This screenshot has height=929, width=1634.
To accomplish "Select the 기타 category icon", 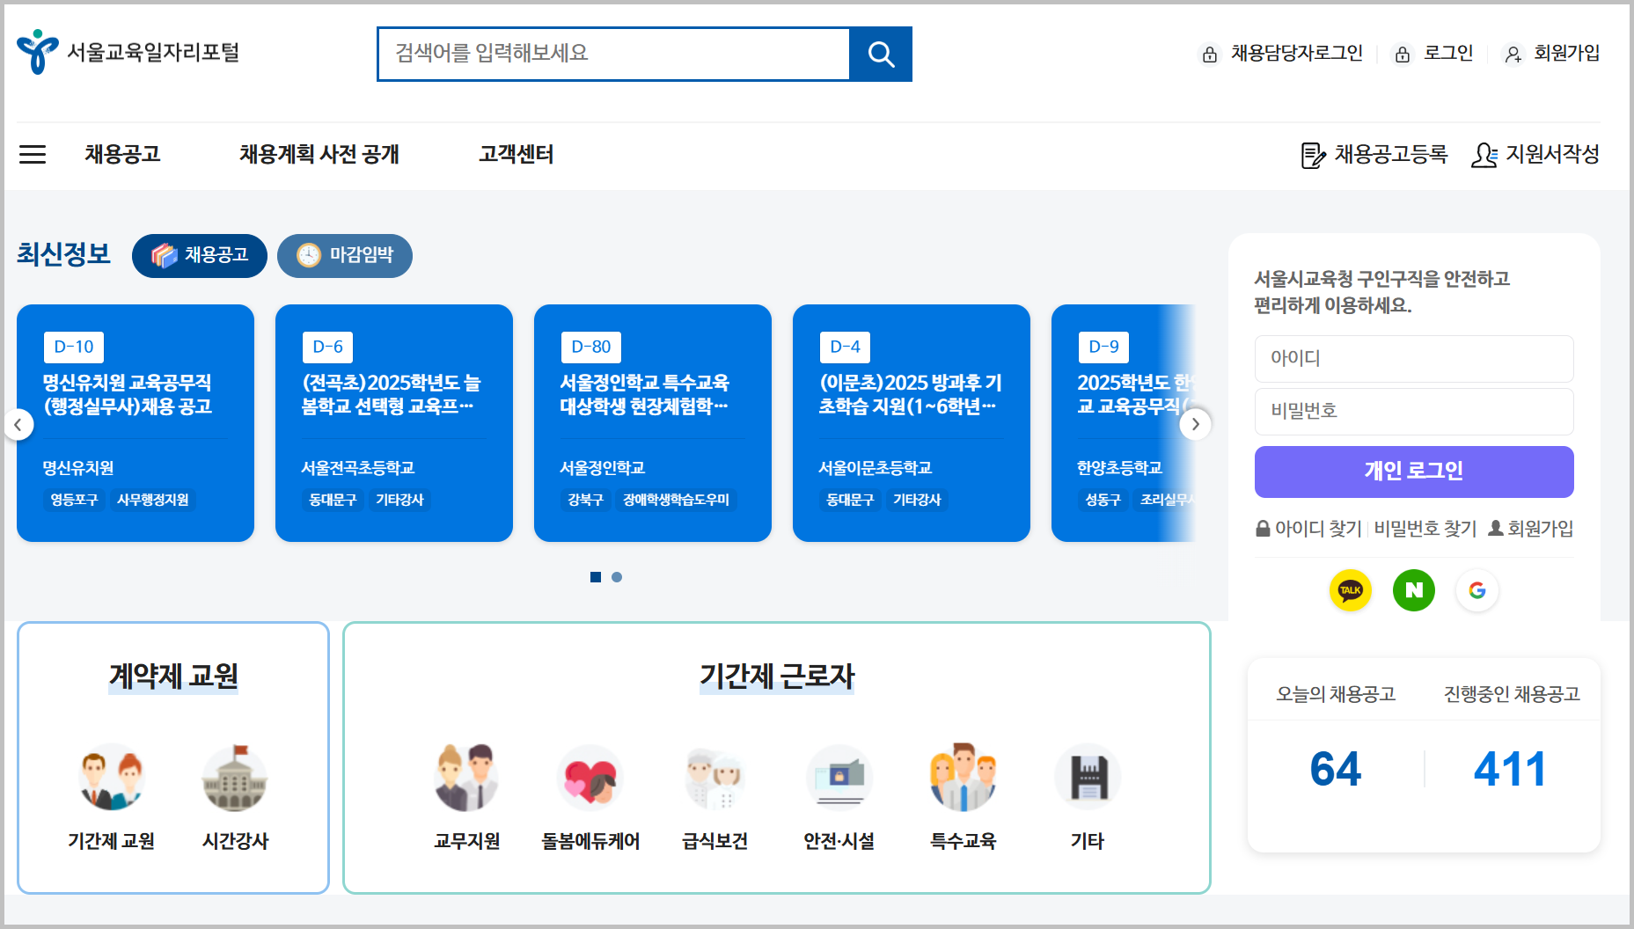I will click(x=1088, y=778).
